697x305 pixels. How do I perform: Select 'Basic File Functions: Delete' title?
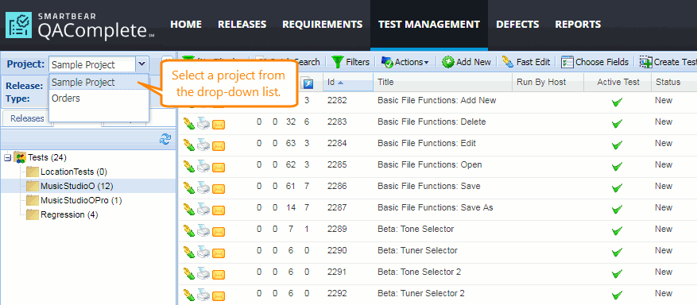point(432,122)
